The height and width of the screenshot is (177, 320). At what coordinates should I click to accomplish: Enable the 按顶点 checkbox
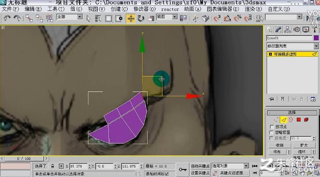272,127
